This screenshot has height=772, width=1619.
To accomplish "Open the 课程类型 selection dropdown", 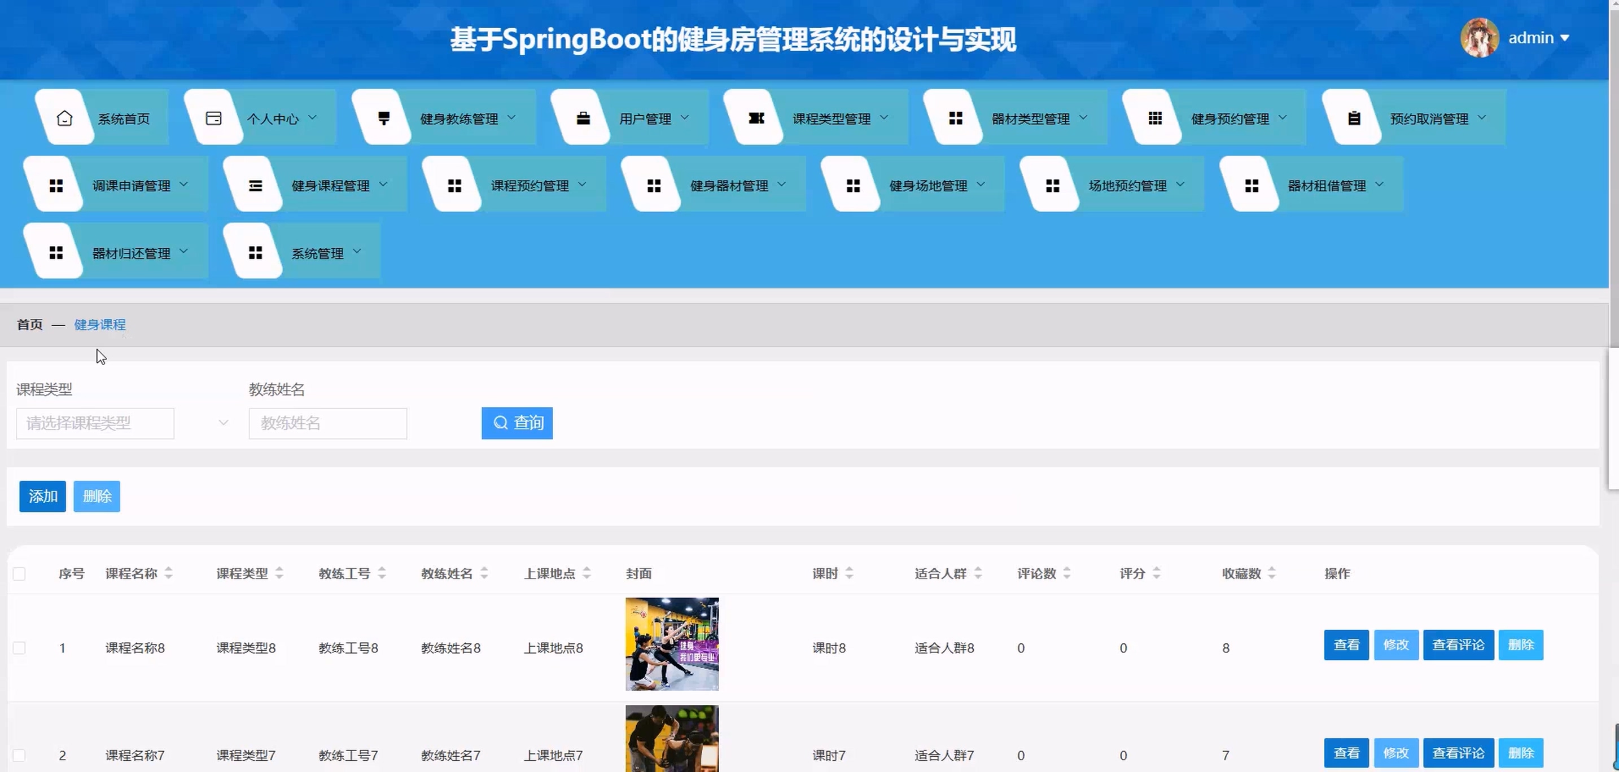I will coord(95,423).
